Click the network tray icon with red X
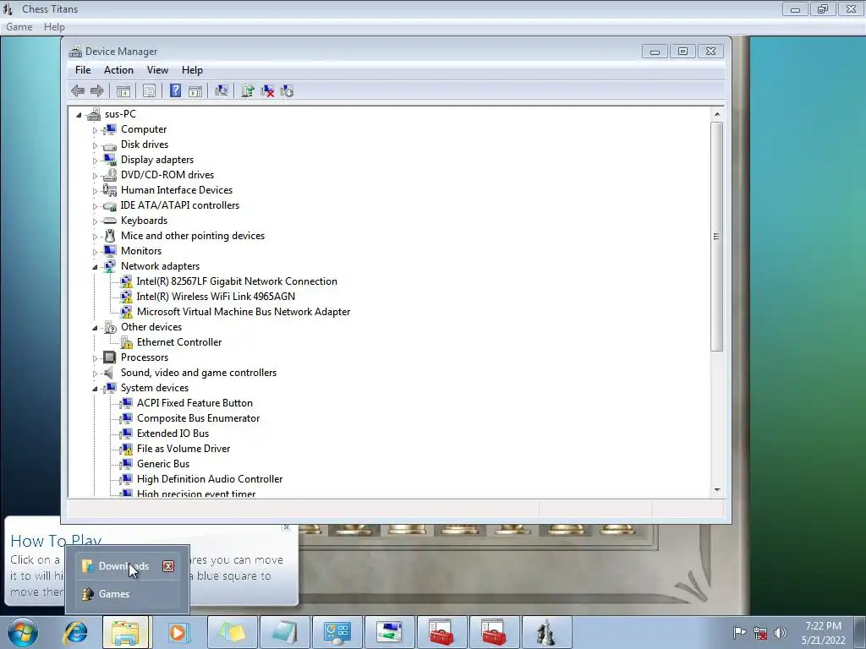The height and width of the screenshot is (649, 866). pyautogui.click(x=760, y=633)
